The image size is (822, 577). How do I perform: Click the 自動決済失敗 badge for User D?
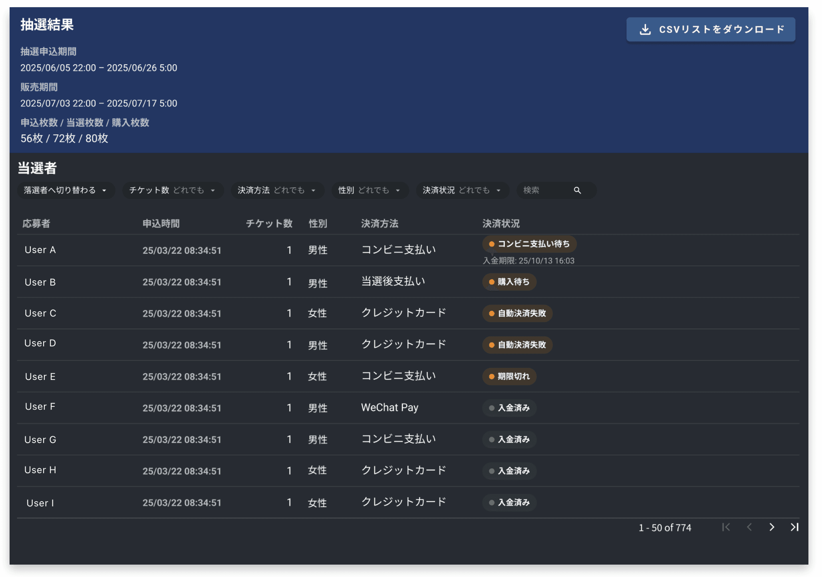(x=517, y=345)
